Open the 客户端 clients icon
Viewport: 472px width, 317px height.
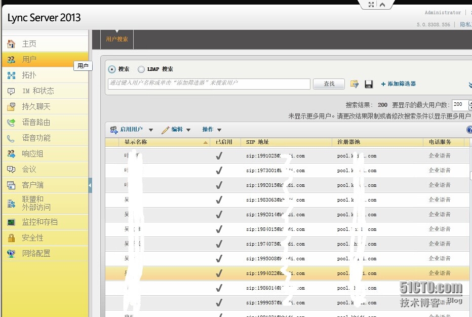click(x=11, y=185)
